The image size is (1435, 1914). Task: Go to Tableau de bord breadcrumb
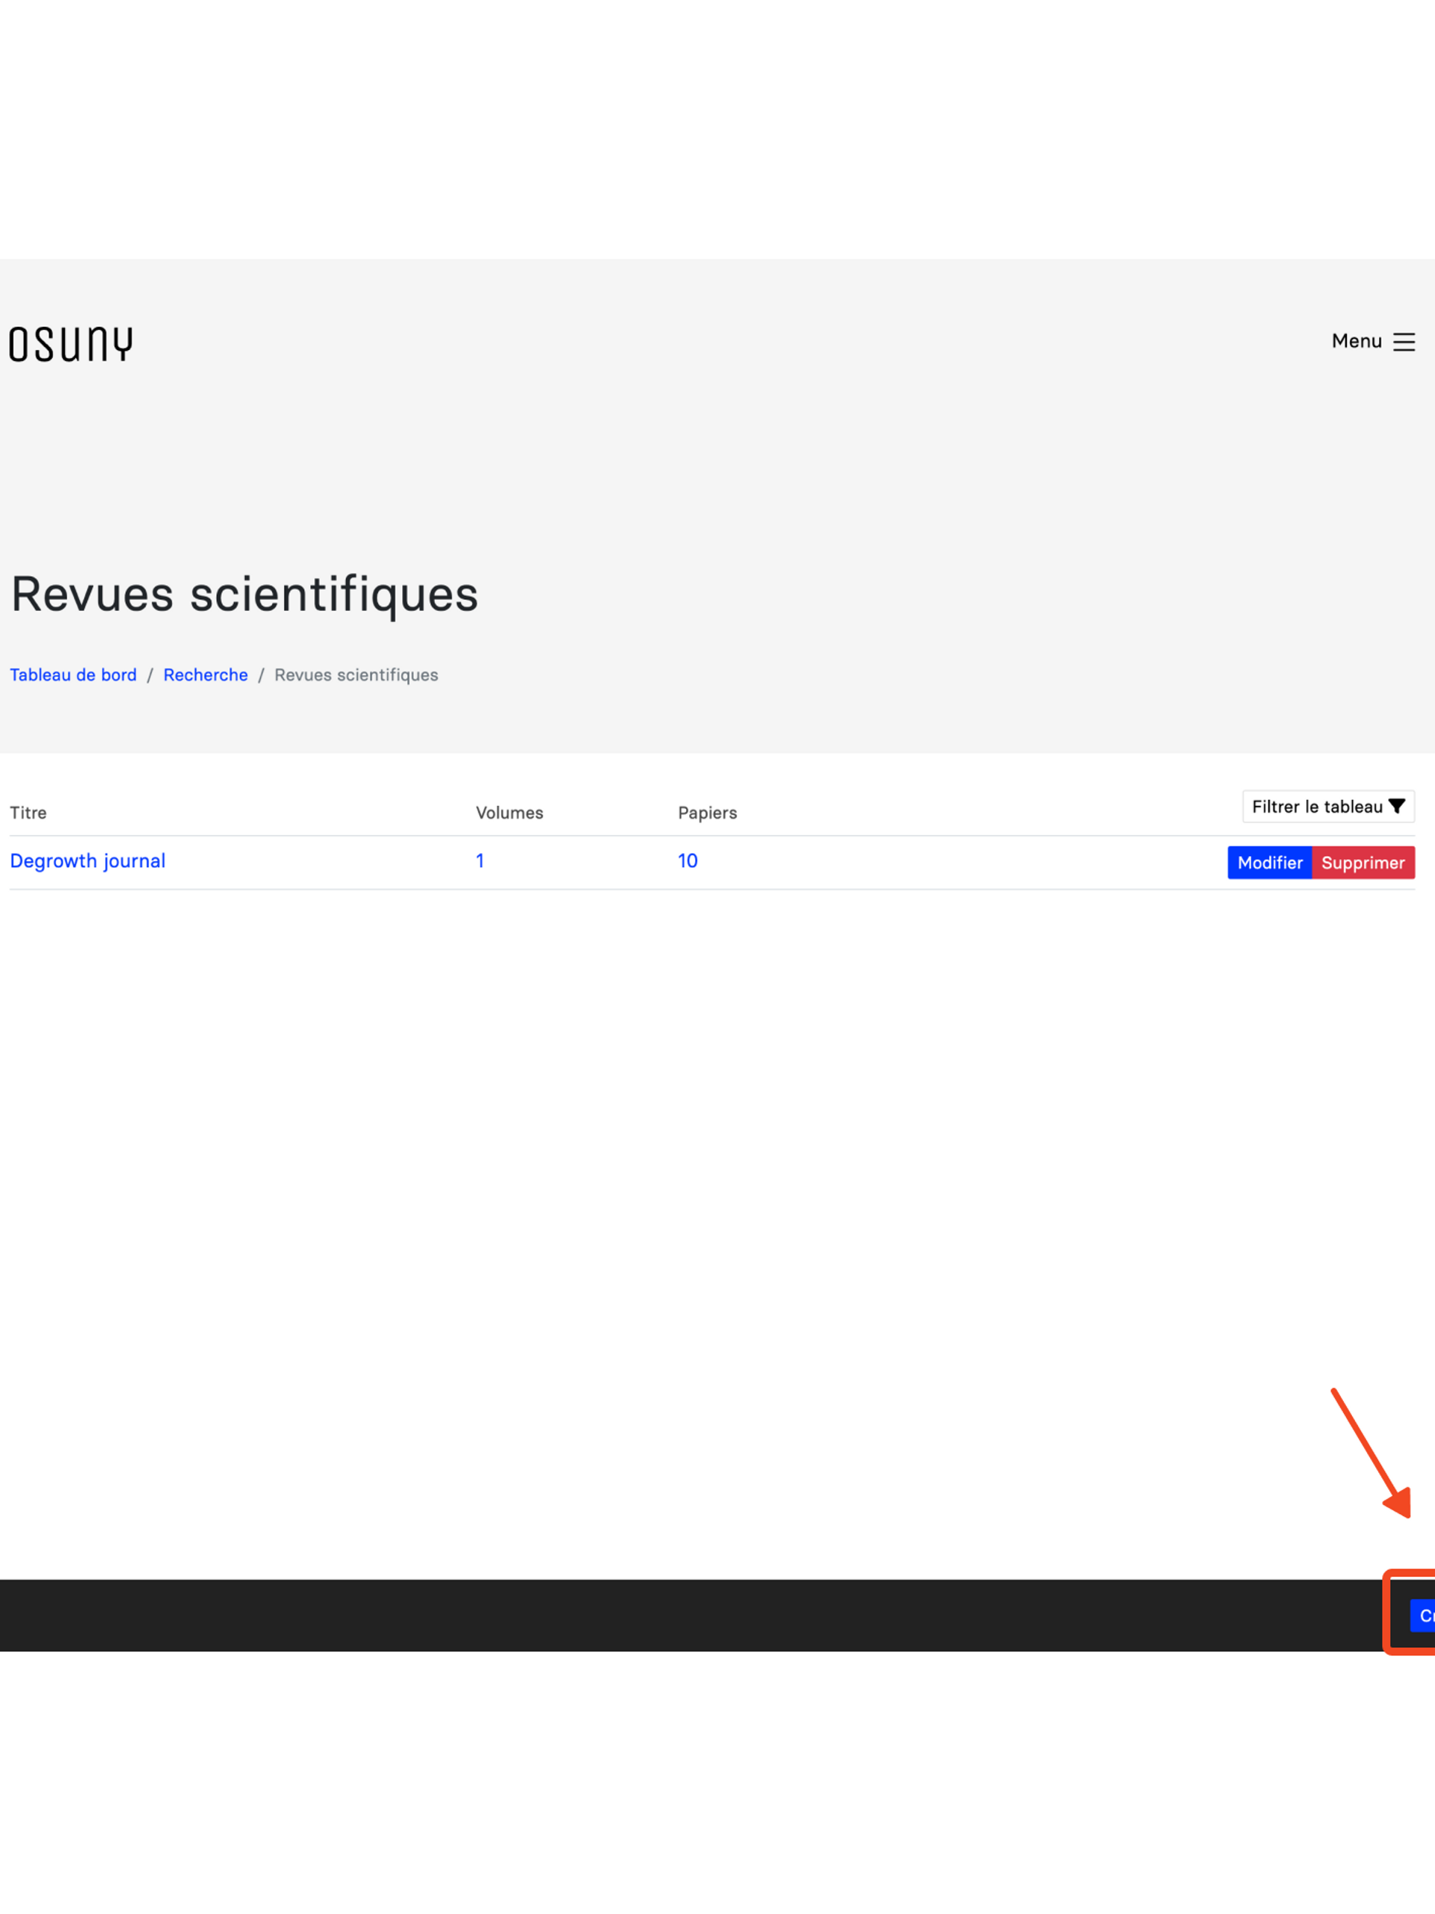[73, 675]
